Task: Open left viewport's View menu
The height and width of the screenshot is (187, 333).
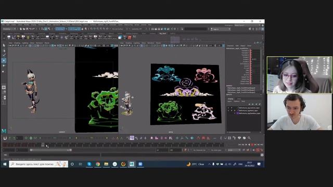Action: pos(10,43)
